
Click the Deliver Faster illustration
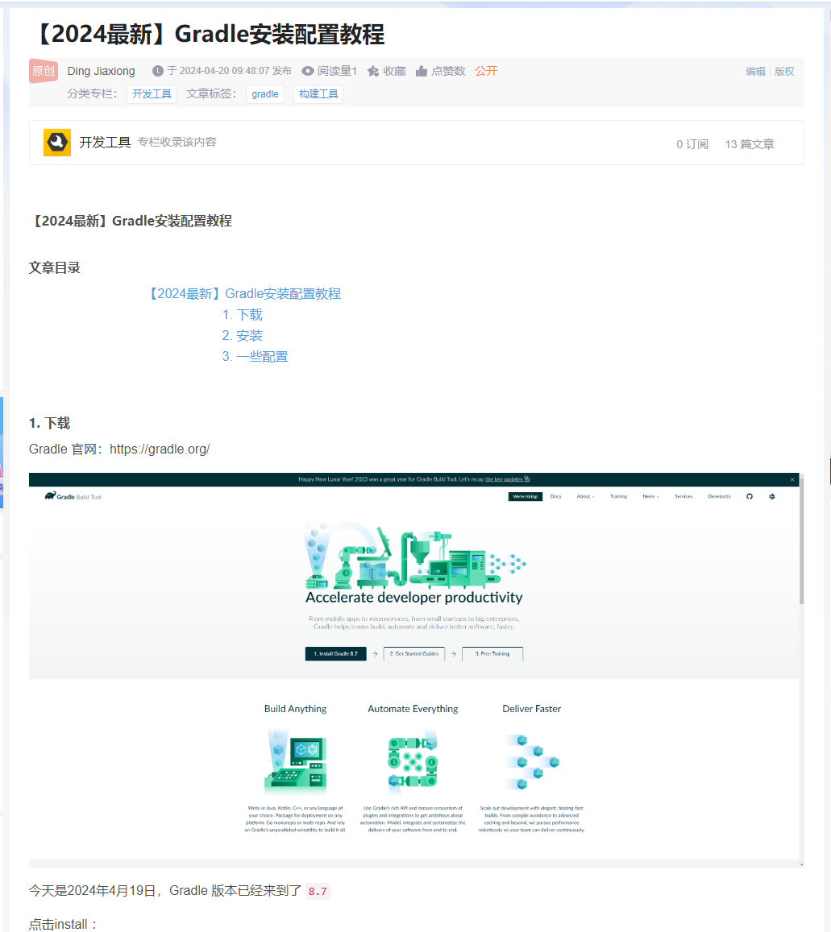coord(532,762)
